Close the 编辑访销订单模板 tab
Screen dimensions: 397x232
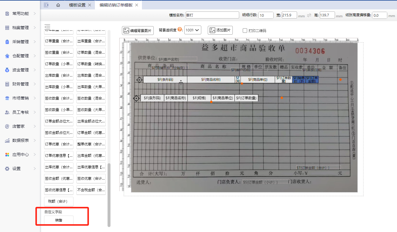pos(137,5)
